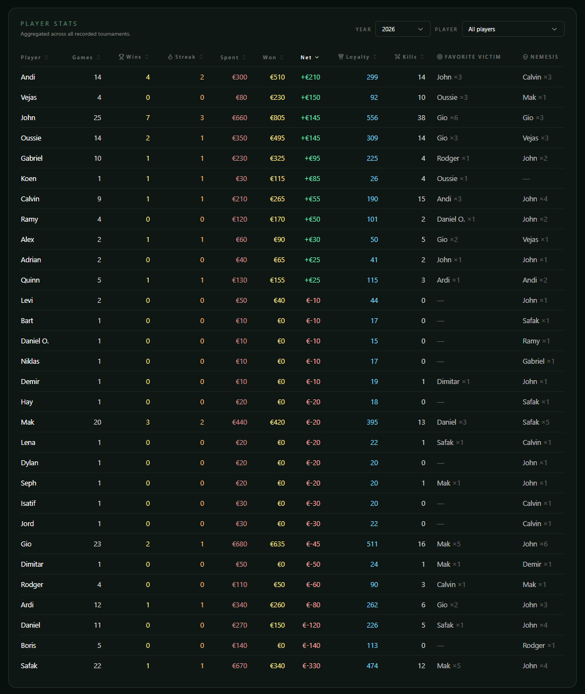
Task: Click the Player Stats heading
Action: click(49, 24)
